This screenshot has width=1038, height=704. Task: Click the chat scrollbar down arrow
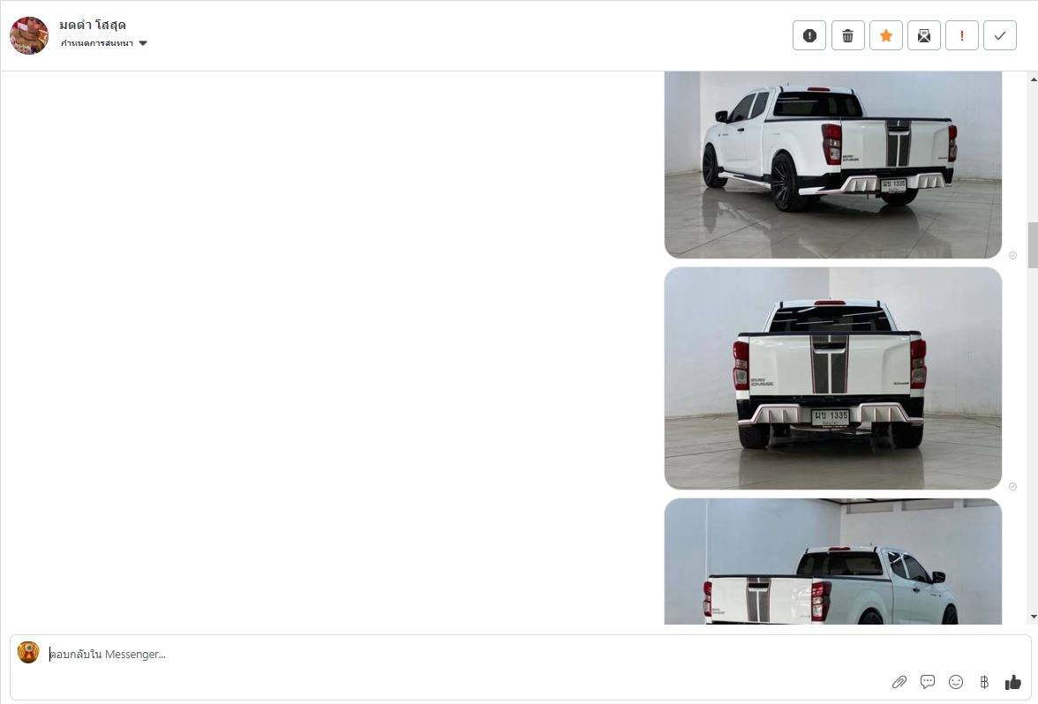pos(1033,617)
